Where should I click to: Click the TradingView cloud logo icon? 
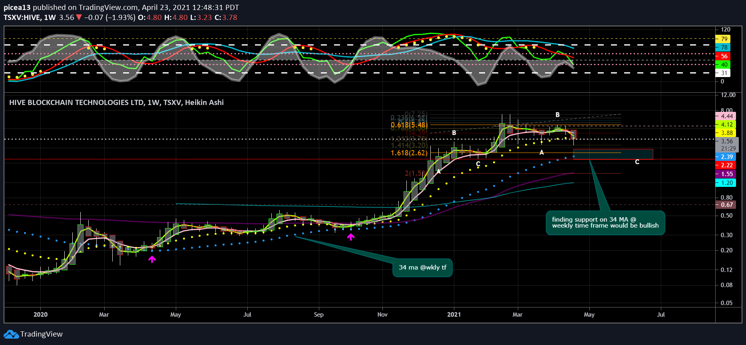pyautogui.click(x=11, y=334)
